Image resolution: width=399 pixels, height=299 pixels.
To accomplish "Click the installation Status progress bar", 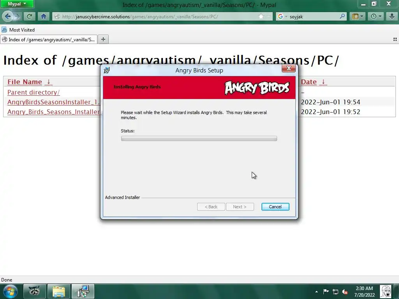I will tap(199, 138).
